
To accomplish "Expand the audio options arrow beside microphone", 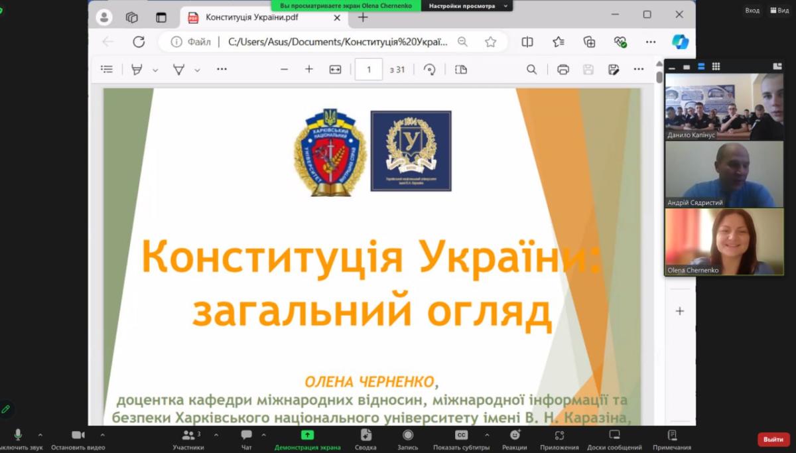I will pyautogui.click(x=40, y=435).
